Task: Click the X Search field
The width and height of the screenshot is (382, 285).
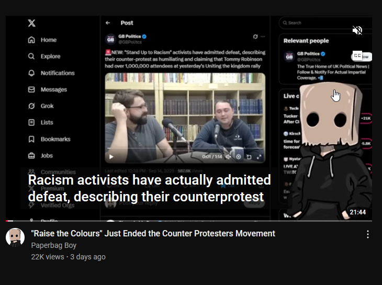Action: [x=325, y=23]
